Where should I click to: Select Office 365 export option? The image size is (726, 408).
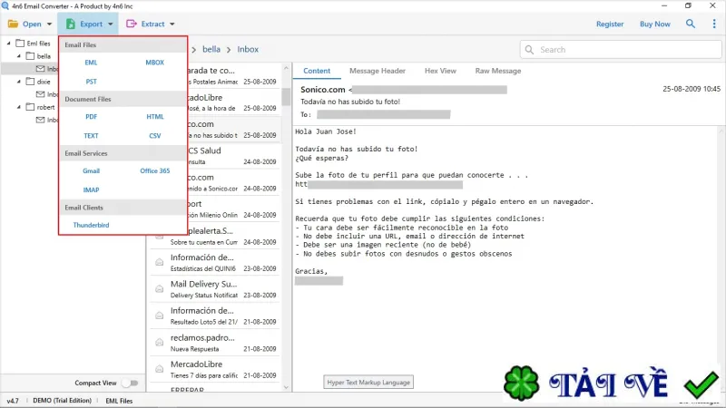[x=154, y=170]
